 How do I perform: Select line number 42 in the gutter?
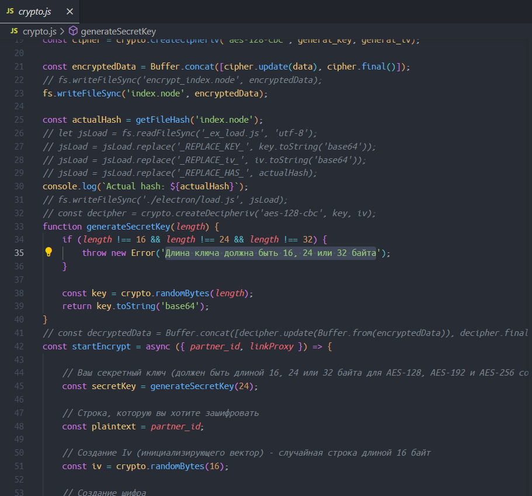point(19,346)
